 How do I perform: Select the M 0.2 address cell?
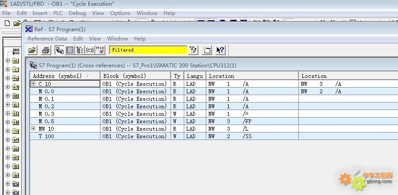pos(65,106)
